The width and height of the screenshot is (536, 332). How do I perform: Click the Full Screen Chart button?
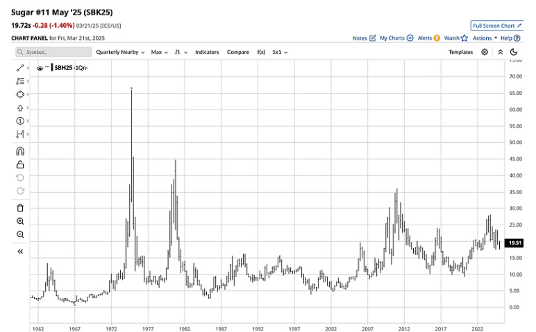tap(496, 25)
